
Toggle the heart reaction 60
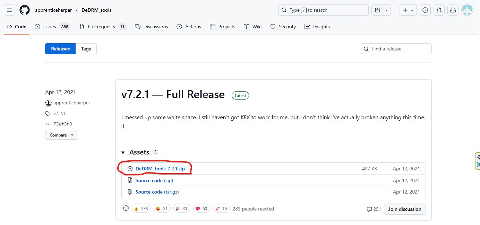[x=202, y=208]
